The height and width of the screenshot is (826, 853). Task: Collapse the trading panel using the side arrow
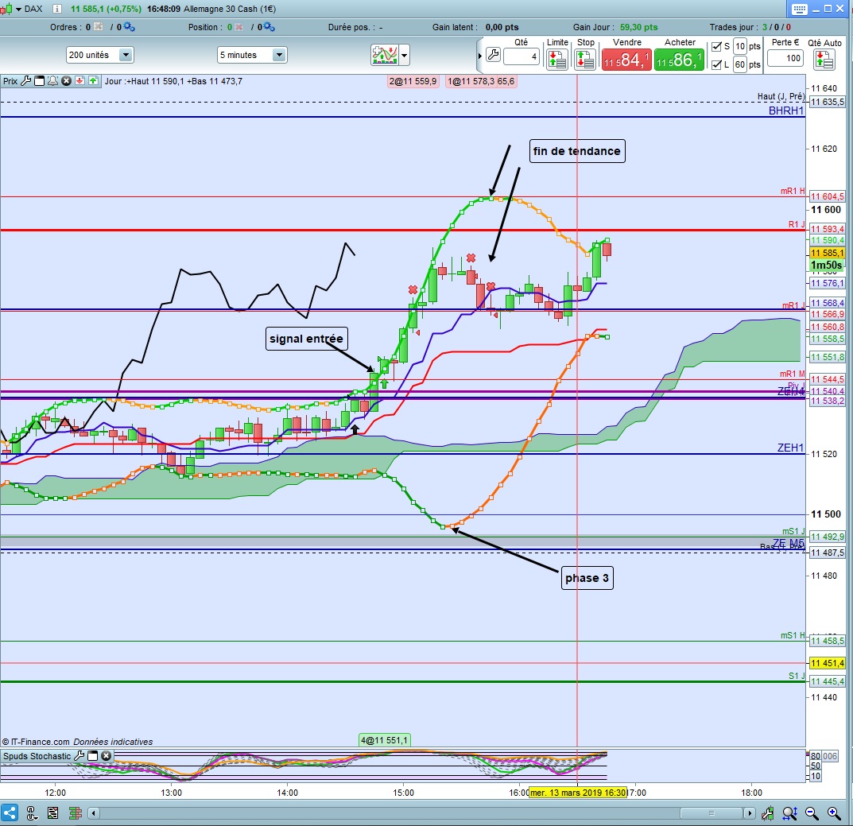(480, 56)
